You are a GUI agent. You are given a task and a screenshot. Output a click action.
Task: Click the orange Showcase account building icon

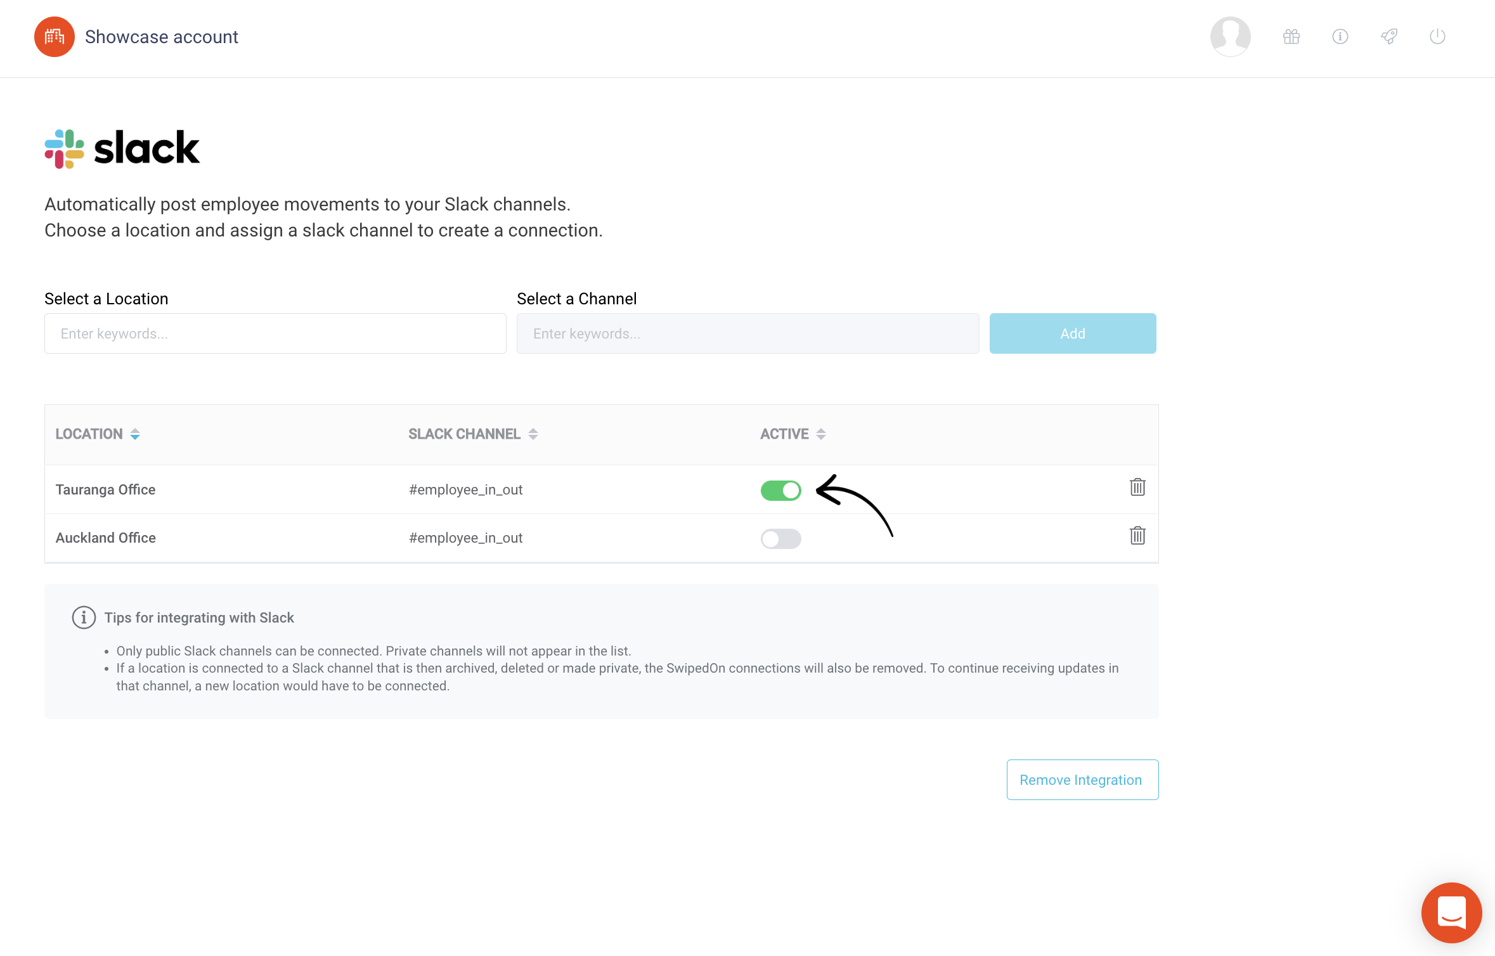(x=55, y=37)
